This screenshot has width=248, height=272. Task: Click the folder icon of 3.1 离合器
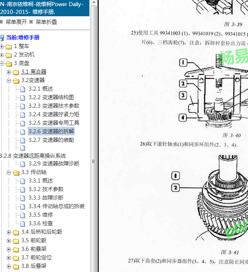point(16,72)
